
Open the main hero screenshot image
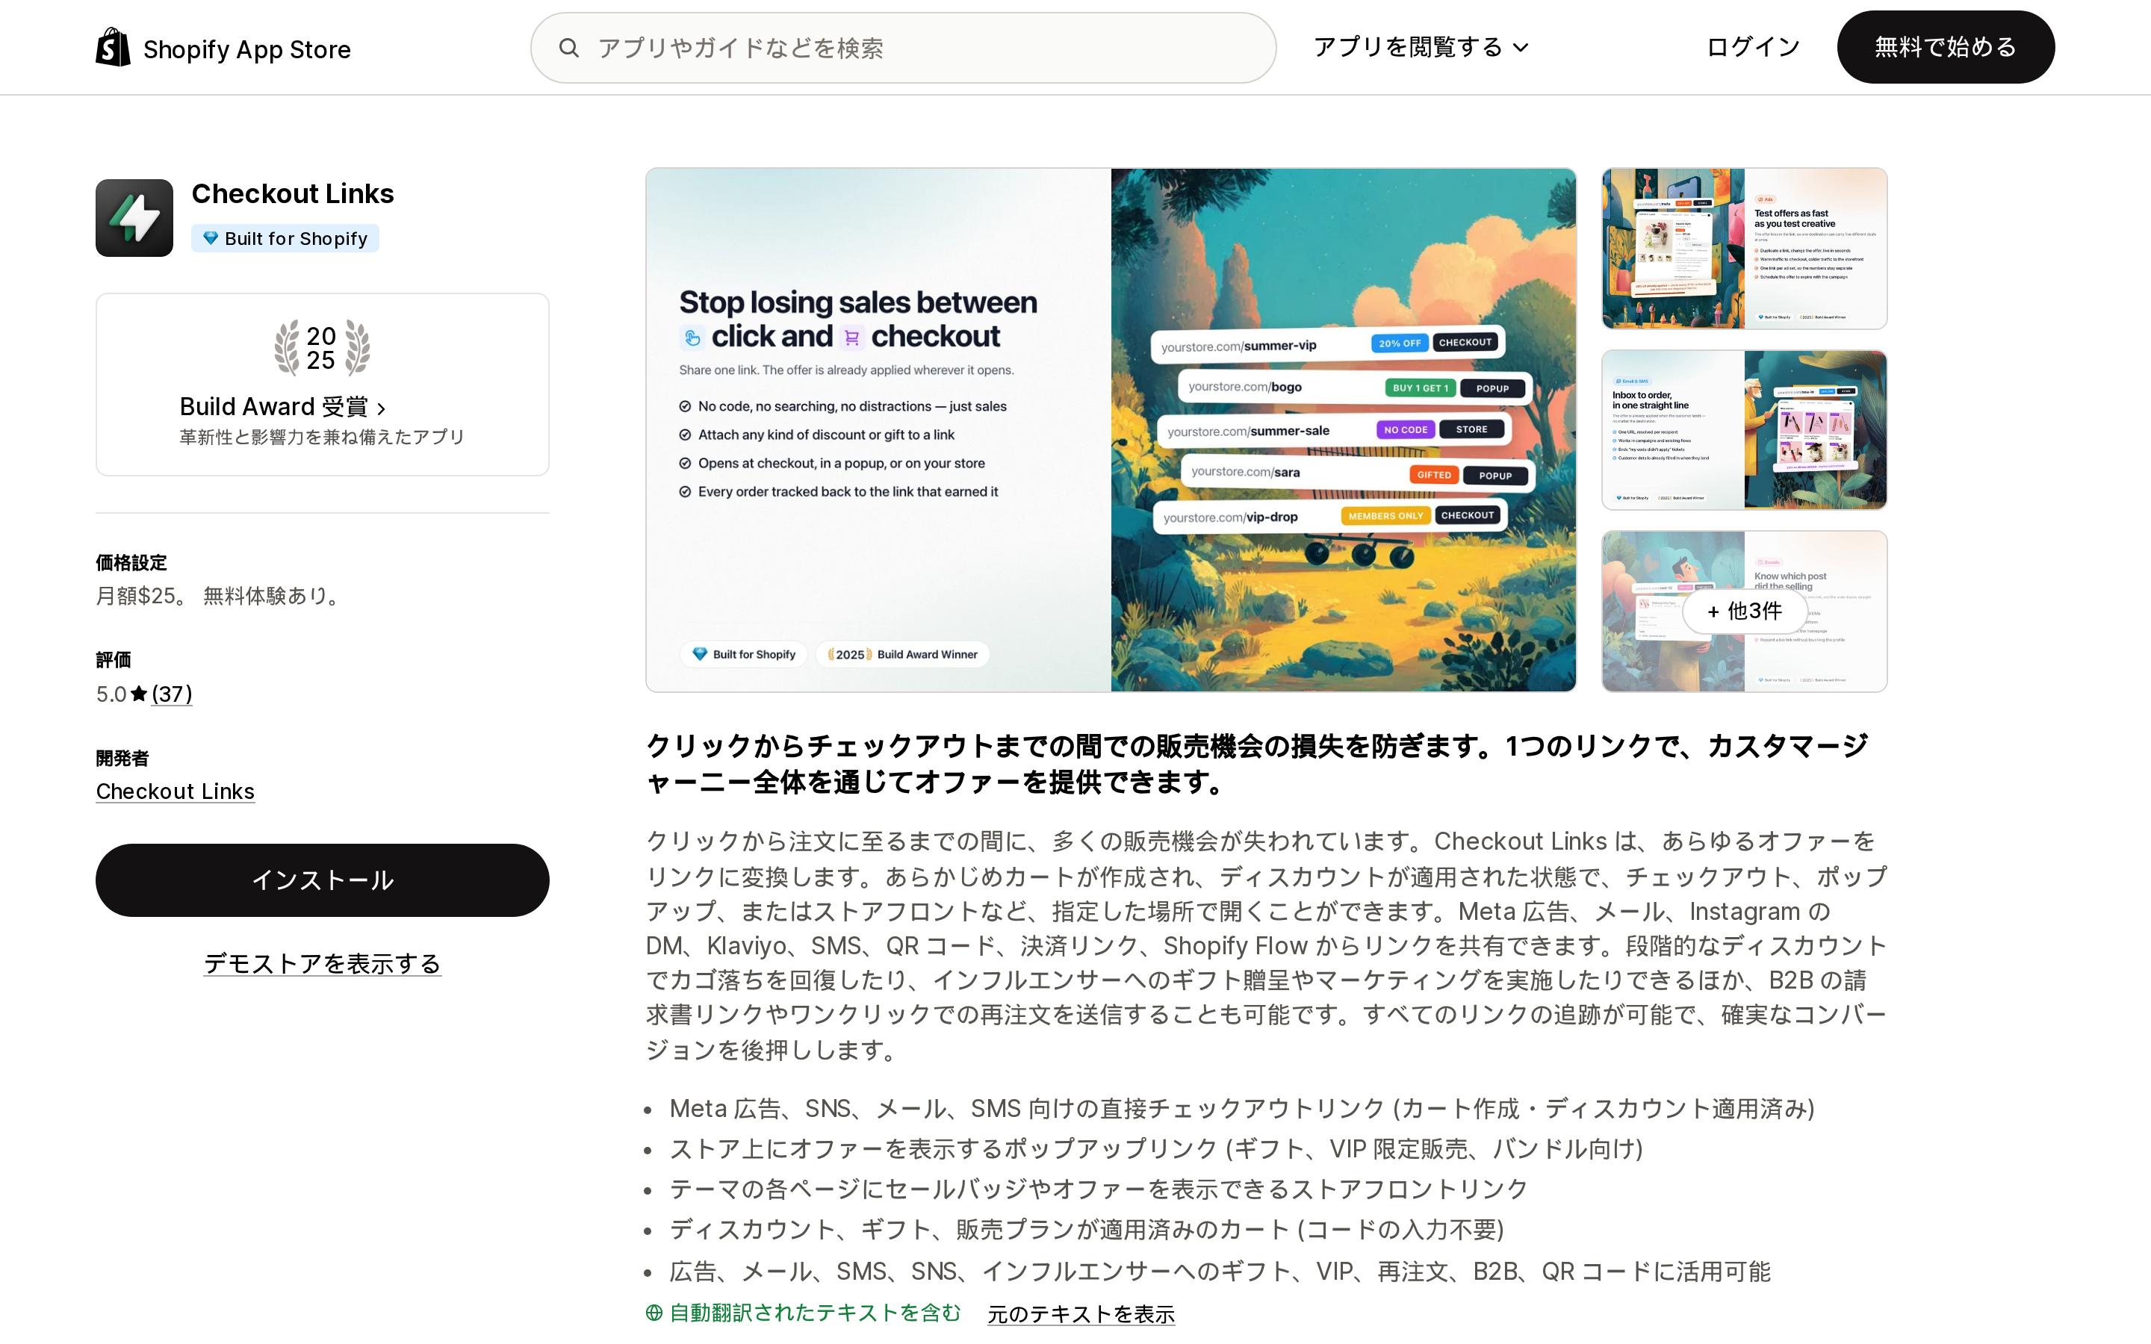[x=1111, y=430]
